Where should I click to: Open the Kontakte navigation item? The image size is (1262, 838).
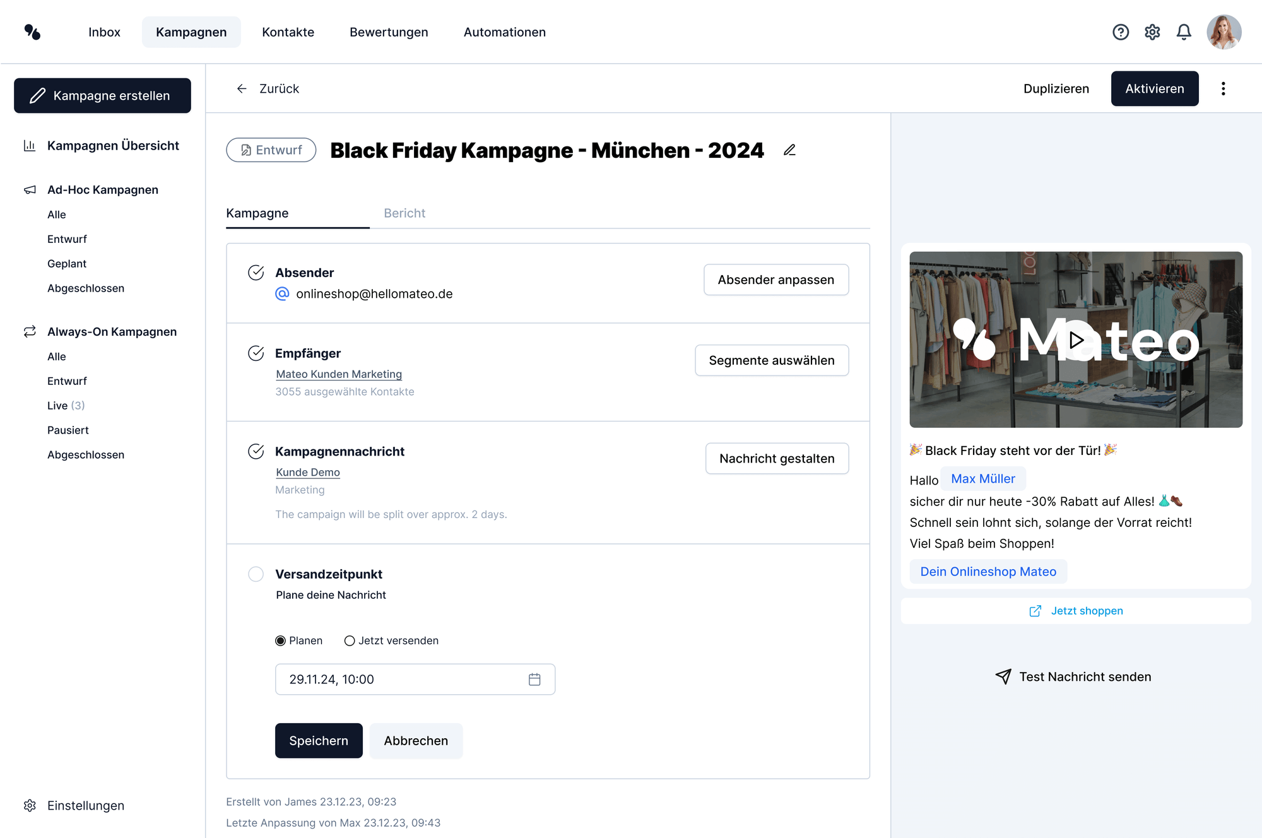[288, 32]
